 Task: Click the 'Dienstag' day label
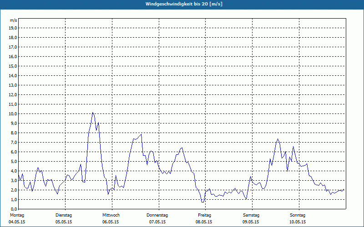[x=64, y=215]
